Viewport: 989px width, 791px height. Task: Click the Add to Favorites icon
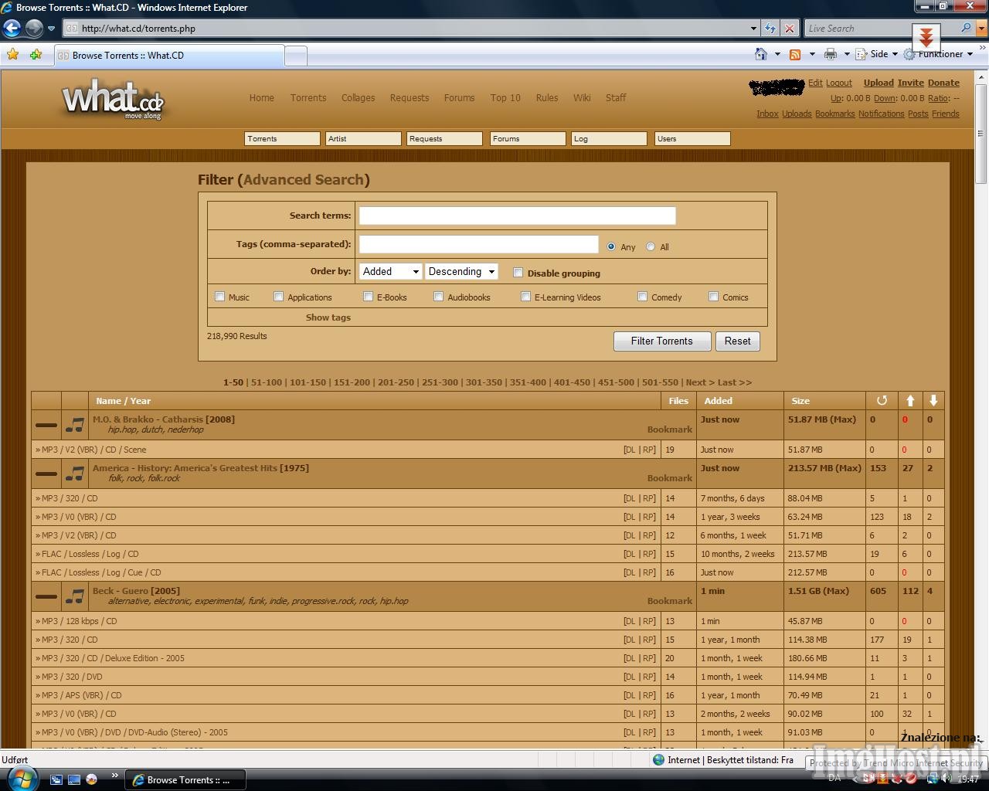point(36,55)
